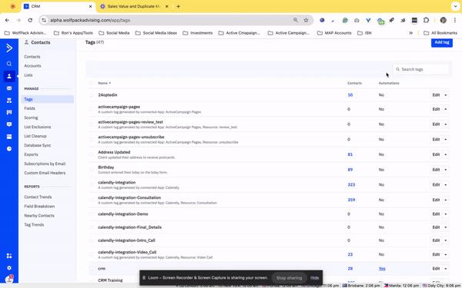Expand the Birthday Edit dropdown arrow

[446, 170]
